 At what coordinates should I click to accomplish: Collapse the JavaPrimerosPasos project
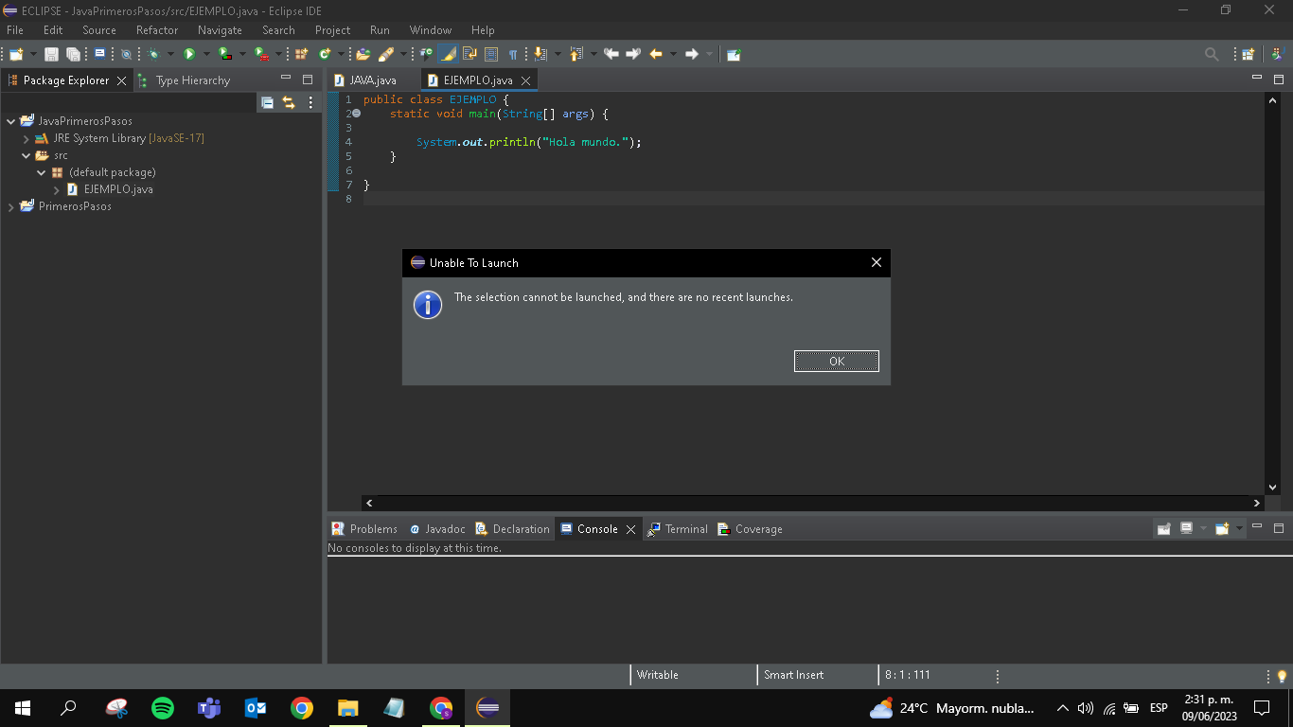[11, 121]
